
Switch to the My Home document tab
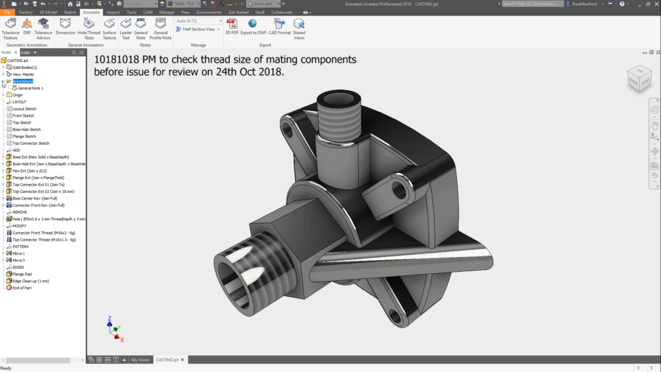point(140,360)
